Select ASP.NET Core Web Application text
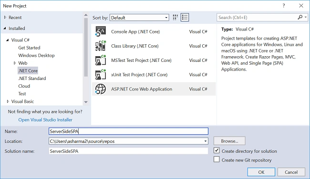The width and height of the screenshot is (310, 179). [x=142, y=89]
